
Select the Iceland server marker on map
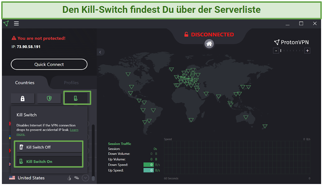coord(172,70)
